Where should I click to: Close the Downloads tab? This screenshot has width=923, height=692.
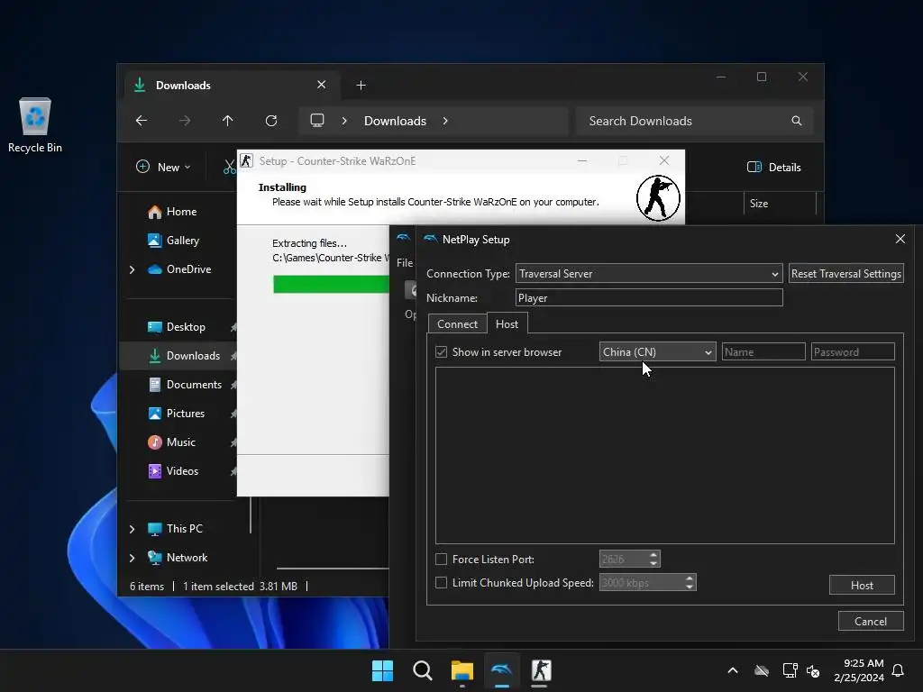pos(322,85)
